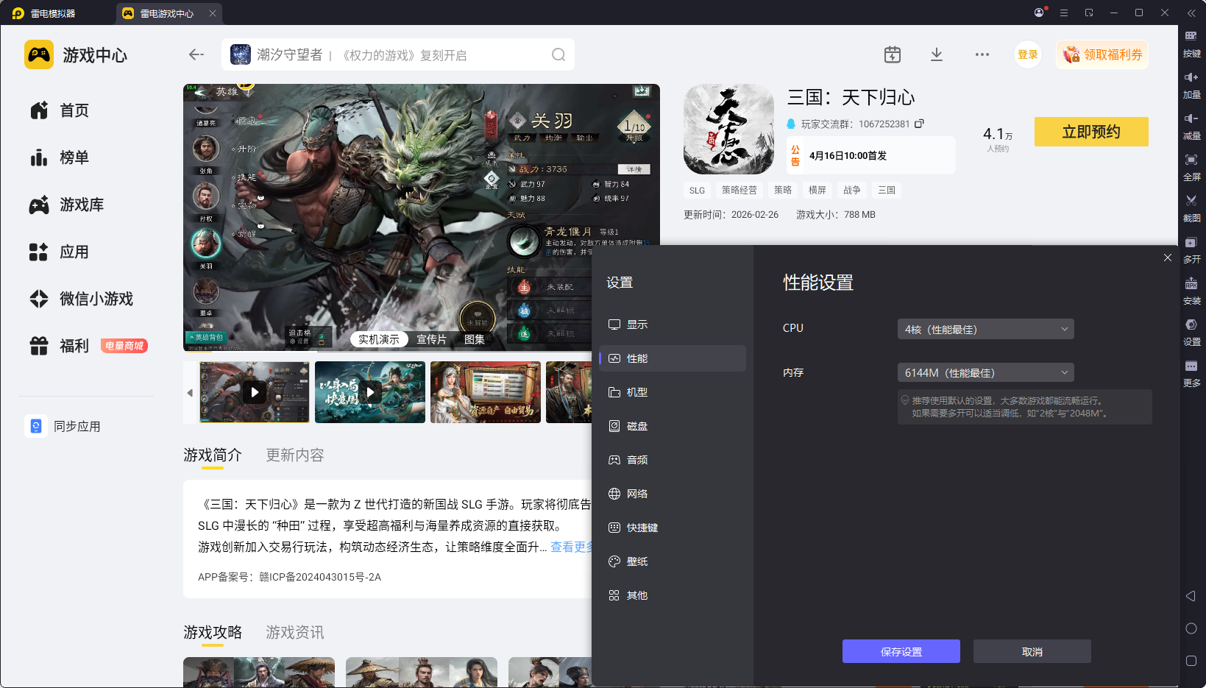Viewport: 1206px width, 688px height.
Task: Open the 首页 home page in sidebar
Action: pos(60,110)
